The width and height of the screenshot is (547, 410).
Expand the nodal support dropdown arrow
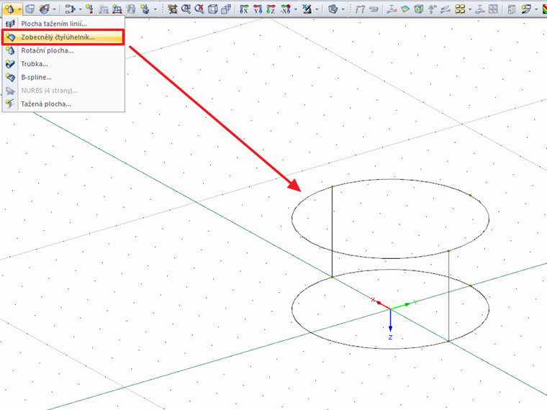pos(80,9)
